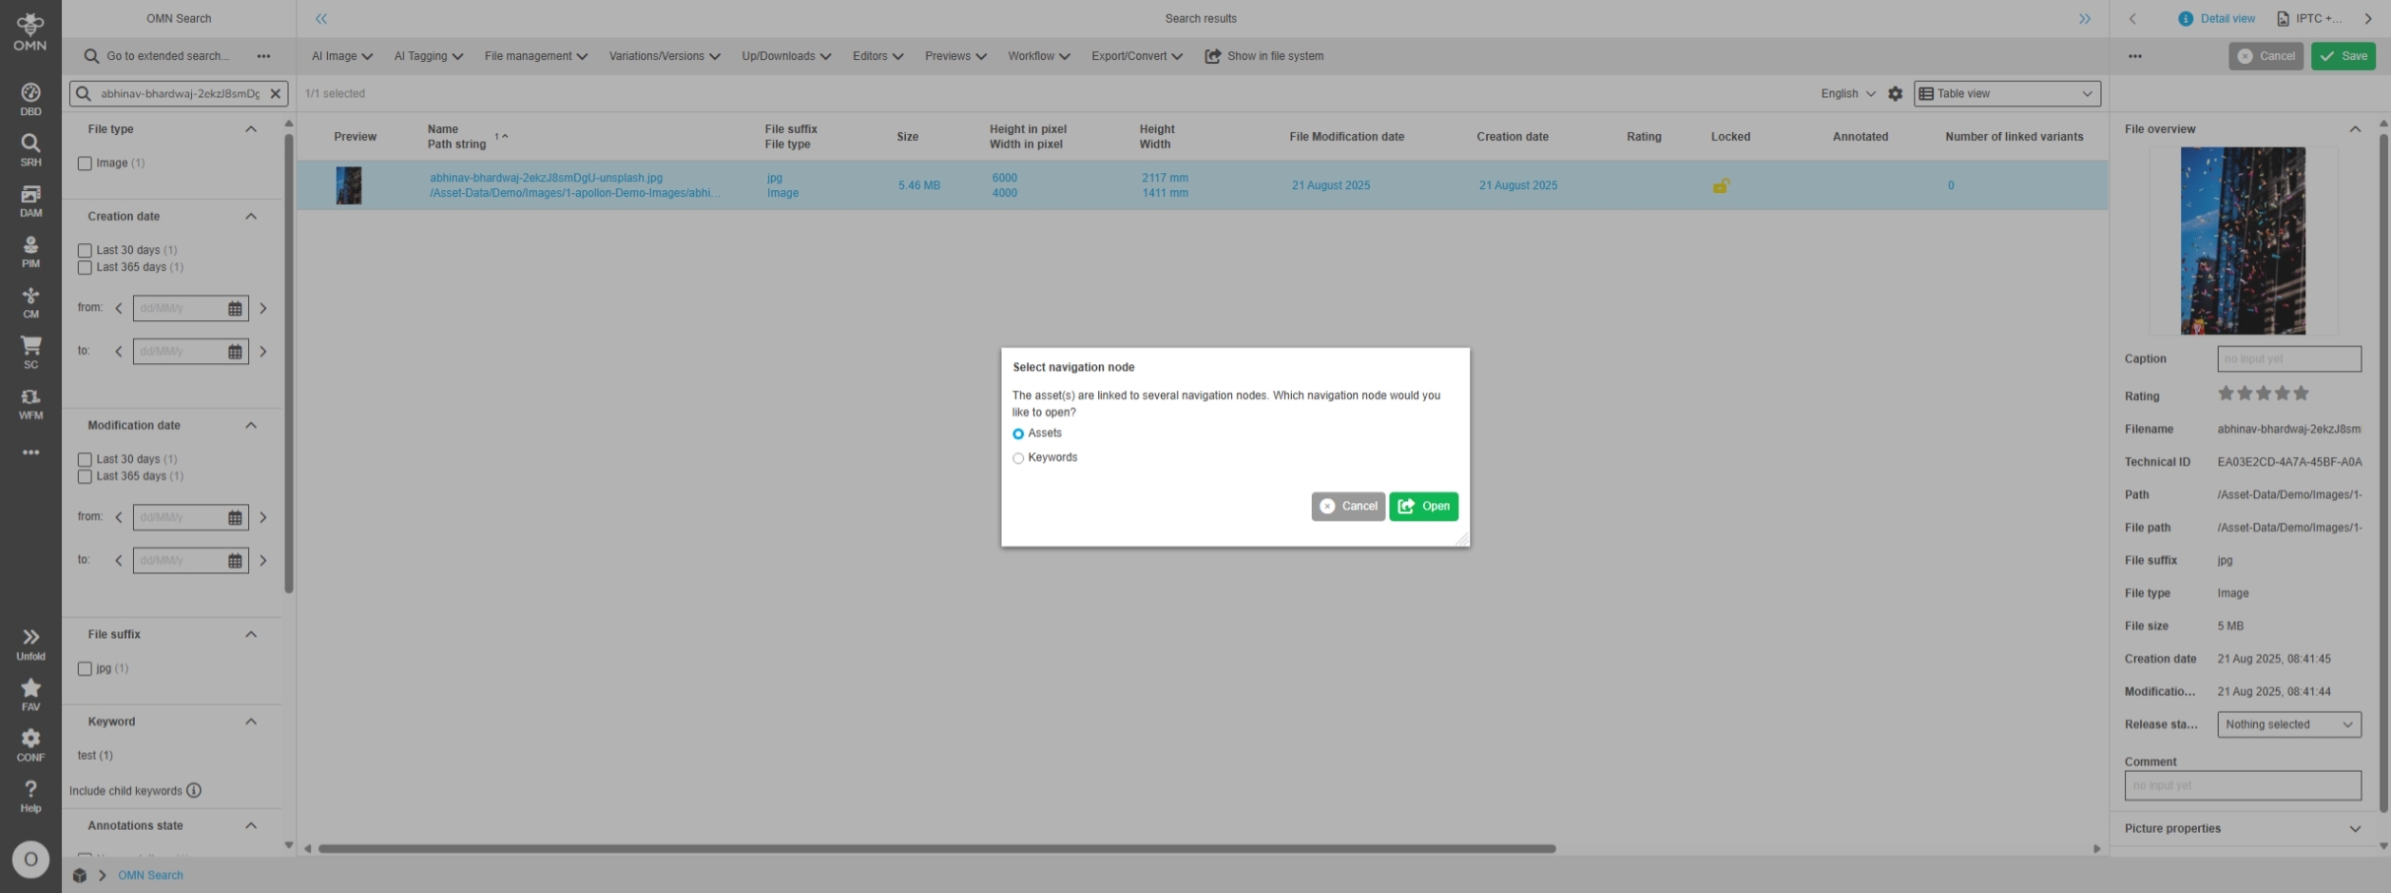Clear the search field with X icon
This screenshot has width=2391, height=893.
tap(276, 94)
